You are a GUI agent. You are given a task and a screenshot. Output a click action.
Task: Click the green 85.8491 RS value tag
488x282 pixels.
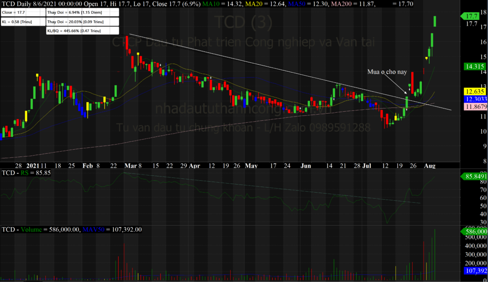474,176
